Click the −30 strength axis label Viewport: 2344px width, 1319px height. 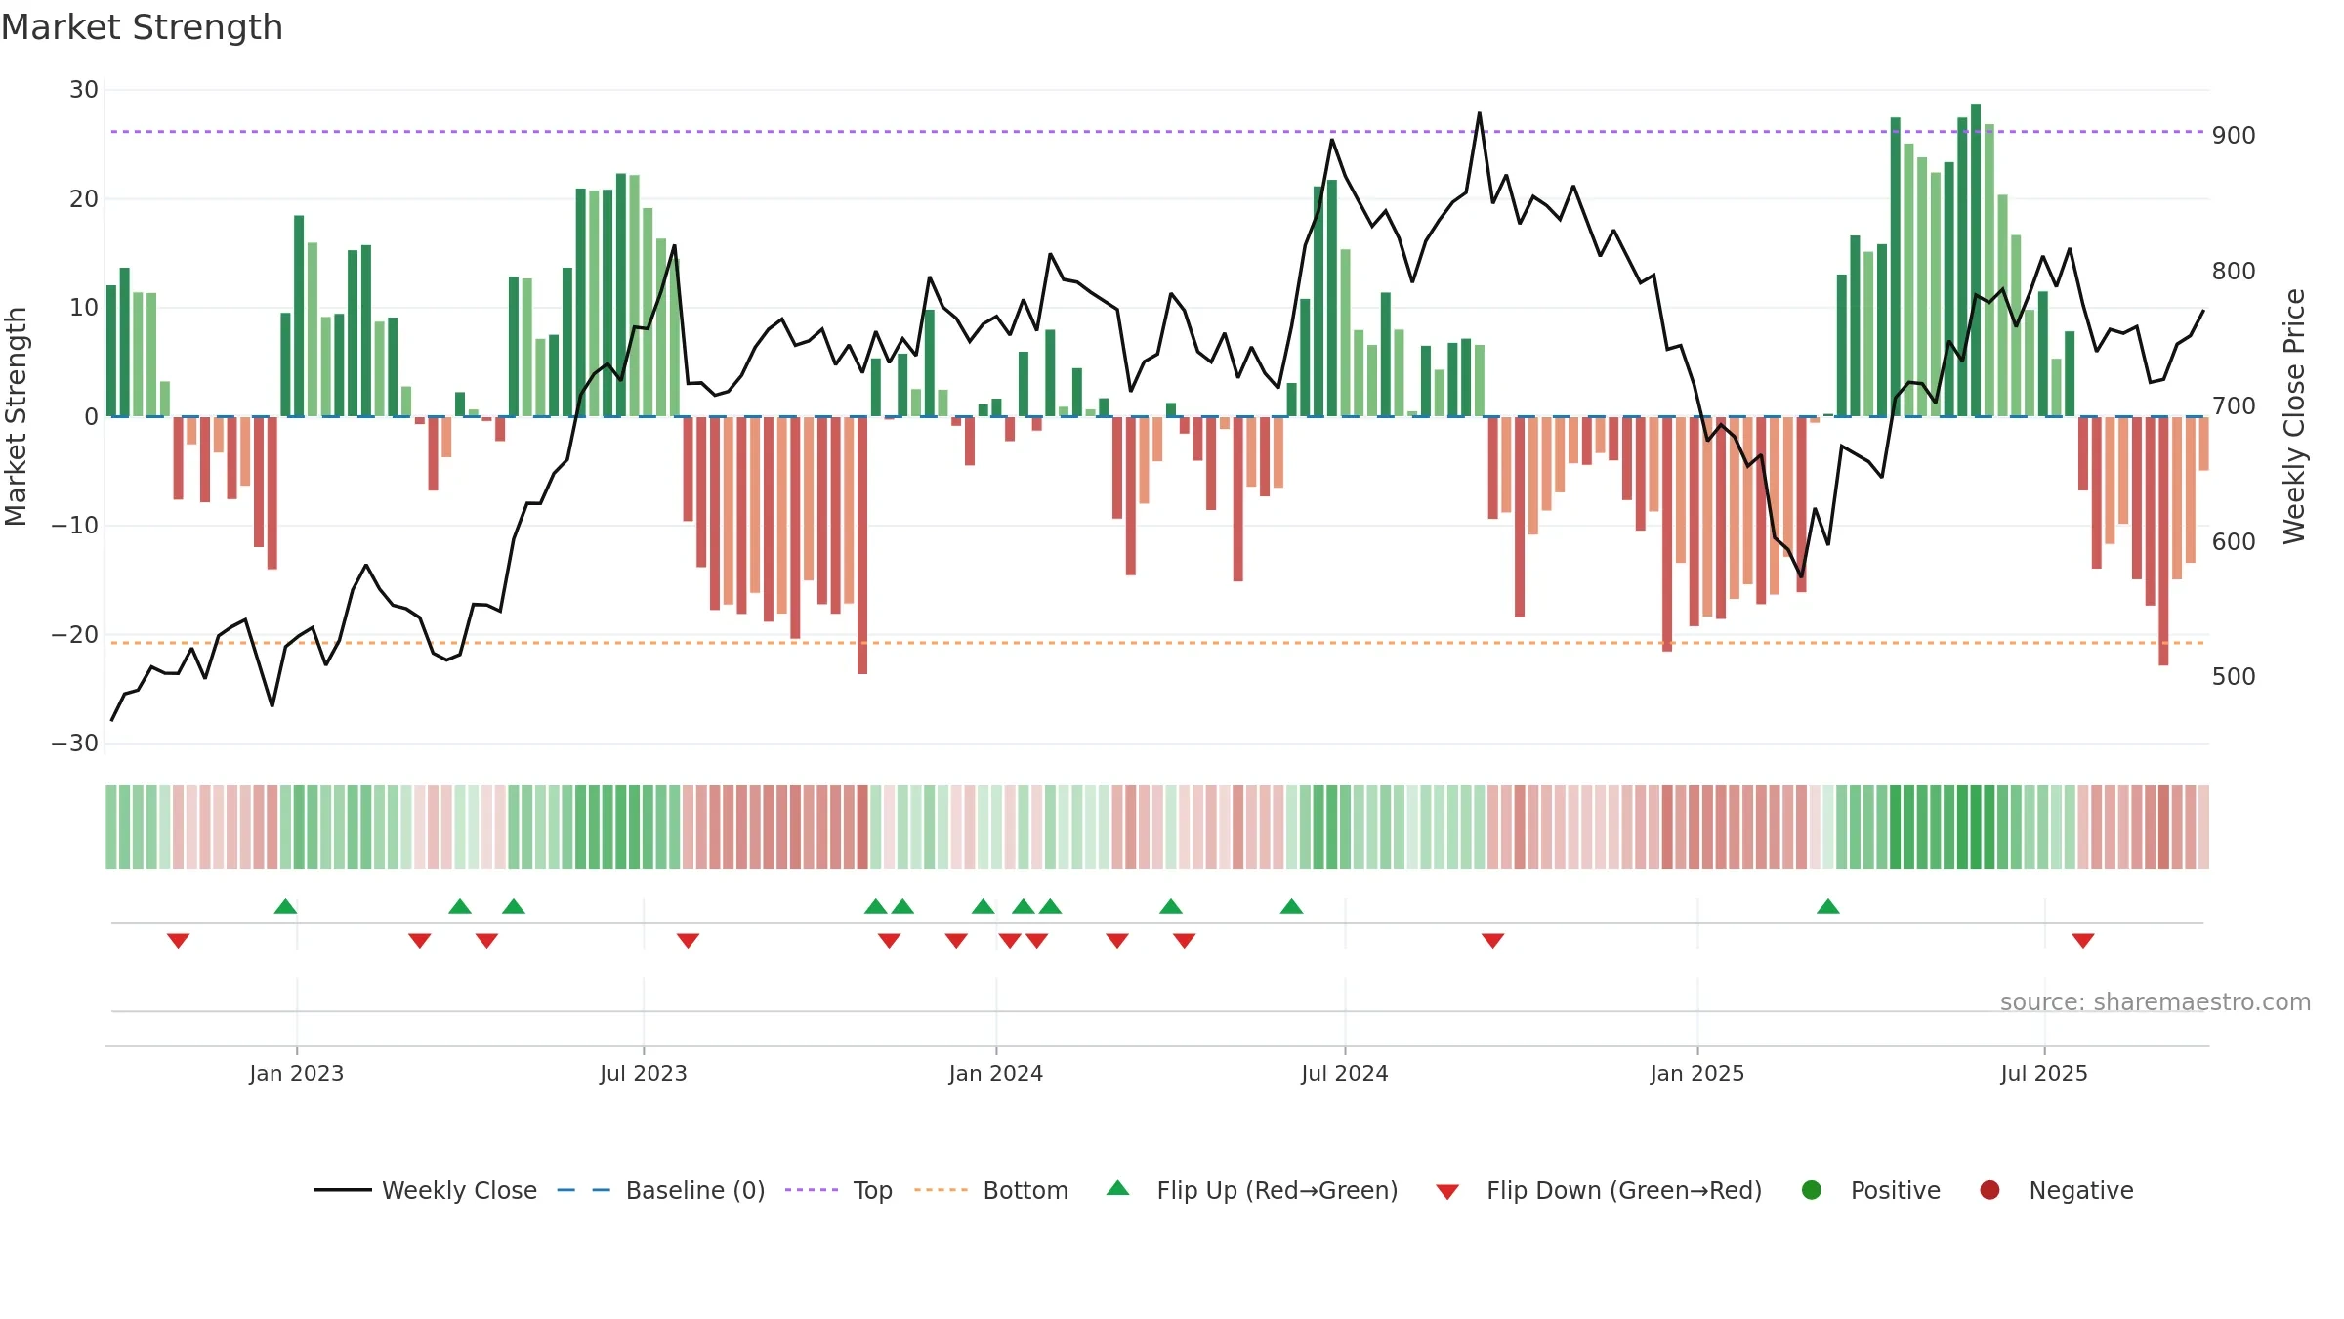coord(75,743)
